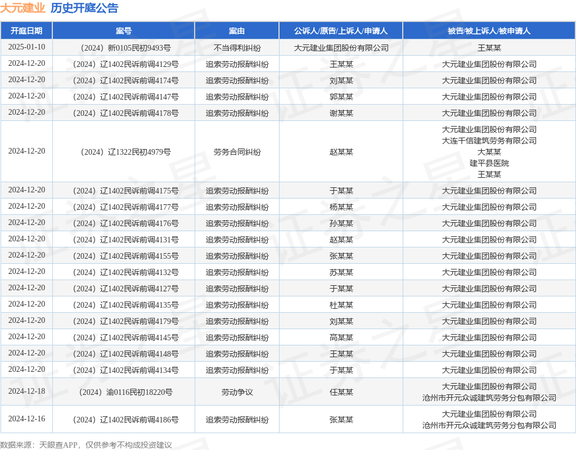Click the 大元建业 title text
Screen dimensions: 576x450
[22, 8]
